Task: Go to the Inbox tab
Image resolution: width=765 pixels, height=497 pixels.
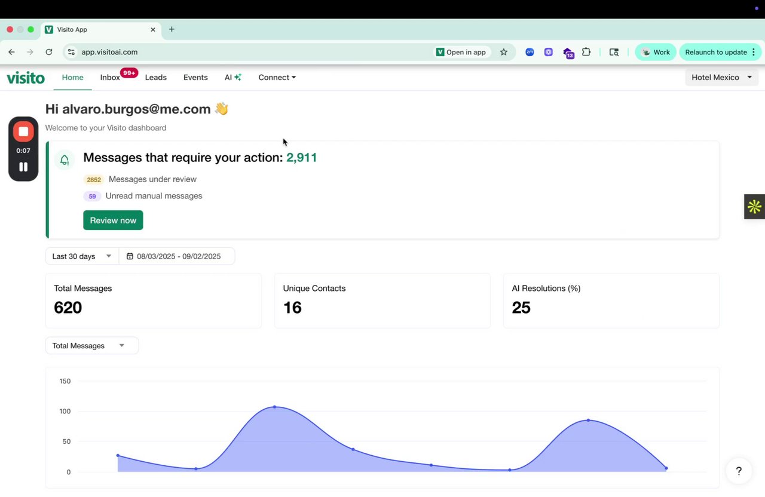Action: [x=110, y=78]
